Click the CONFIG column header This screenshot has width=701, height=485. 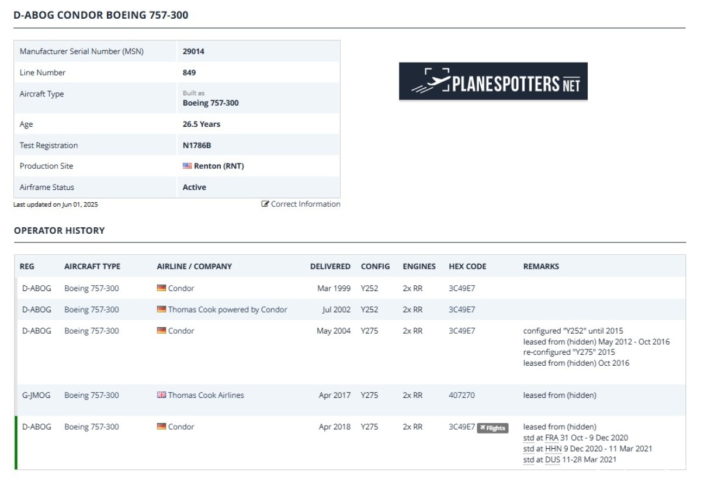point(376,266)
